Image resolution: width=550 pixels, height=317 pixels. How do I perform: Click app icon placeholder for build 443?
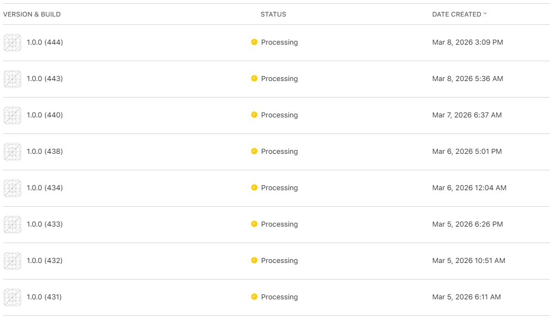pos(12,79)
